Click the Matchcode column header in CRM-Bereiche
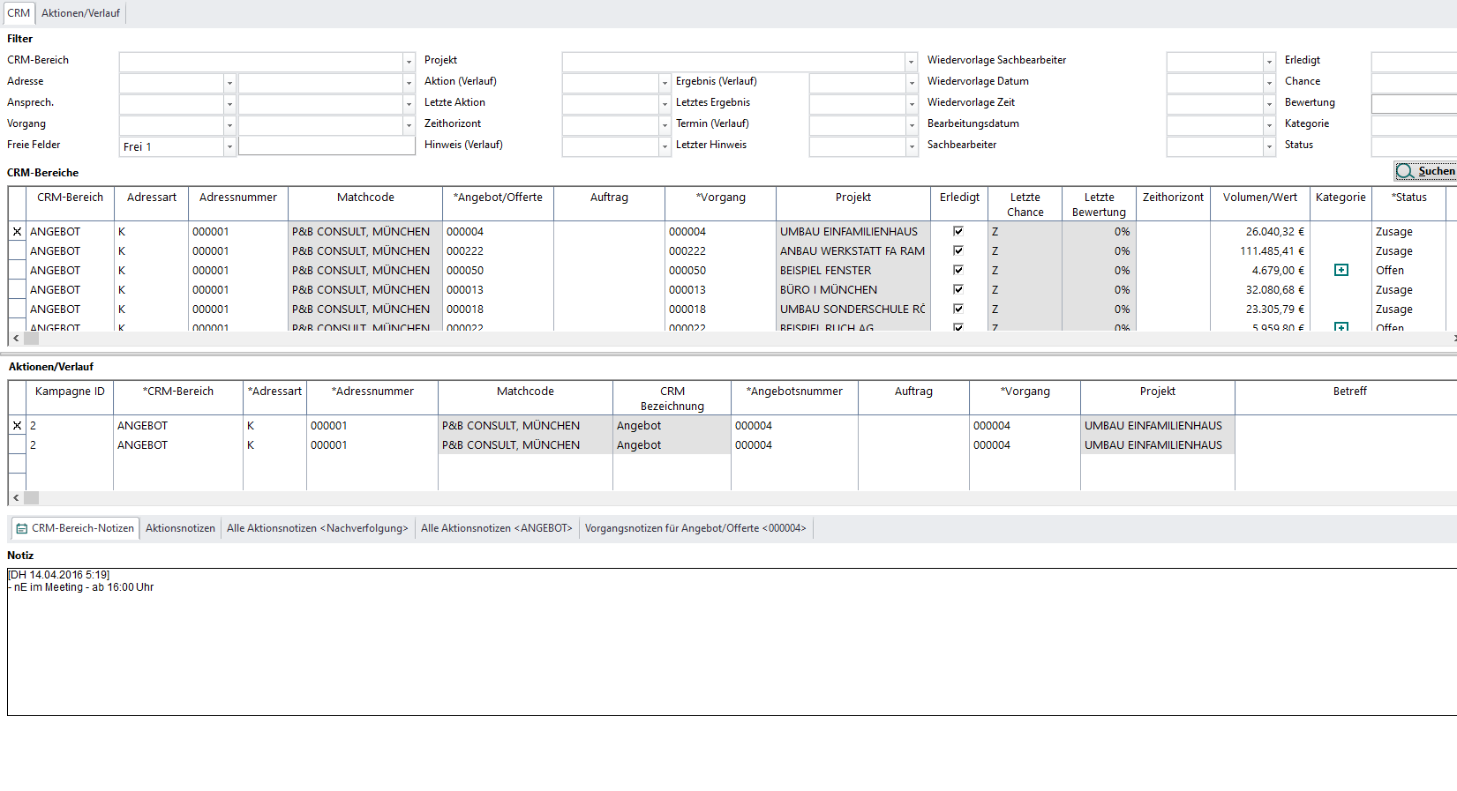This screenshot has height=791, width=1457. click(365, 198)
